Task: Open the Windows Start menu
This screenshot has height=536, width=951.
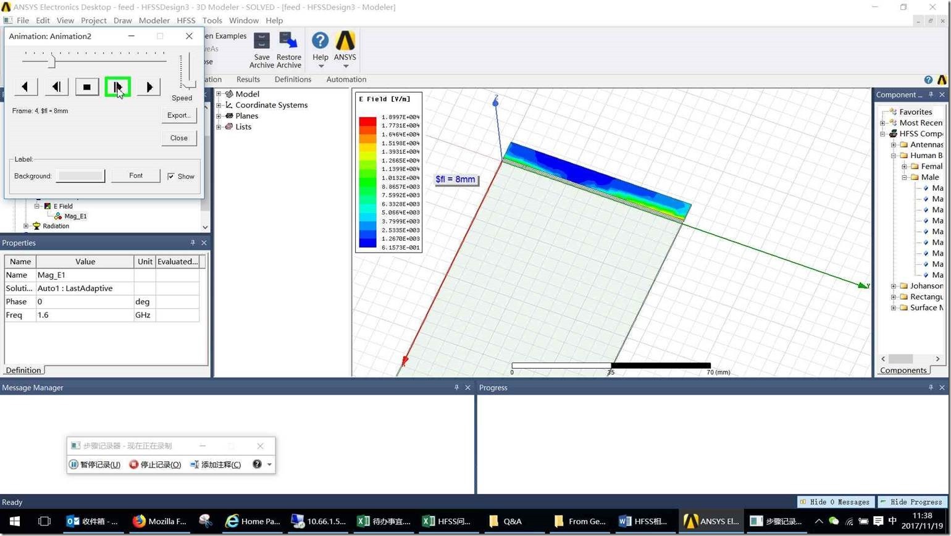Action: 15,521
